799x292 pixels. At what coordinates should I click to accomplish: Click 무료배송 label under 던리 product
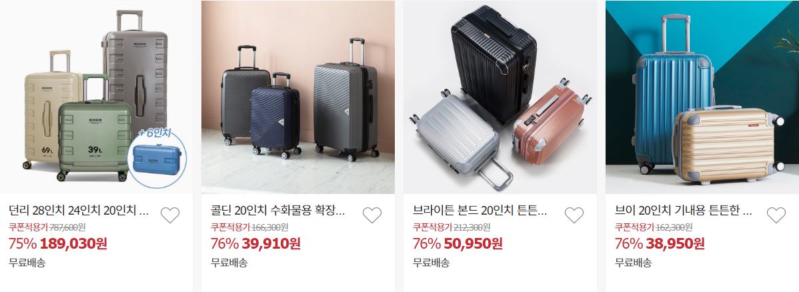27,263
